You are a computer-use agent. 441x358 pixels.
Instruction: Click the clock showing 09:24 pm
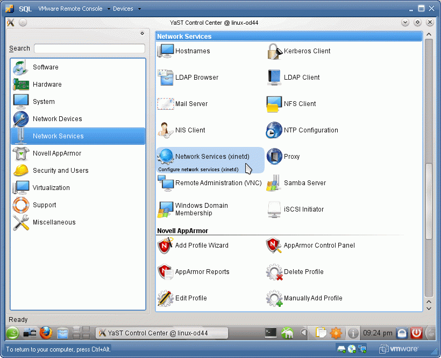coord(378,333)
